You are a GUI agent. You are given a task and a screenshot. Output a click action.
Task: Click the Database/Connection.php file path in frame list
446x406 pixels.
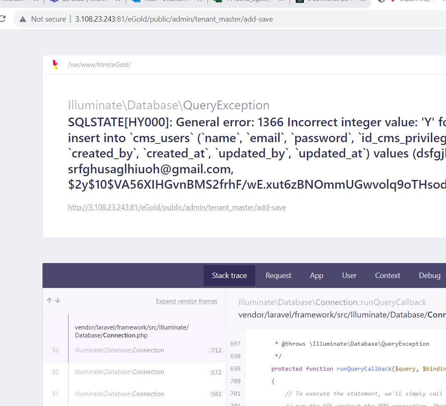click(x=132, y=331)
